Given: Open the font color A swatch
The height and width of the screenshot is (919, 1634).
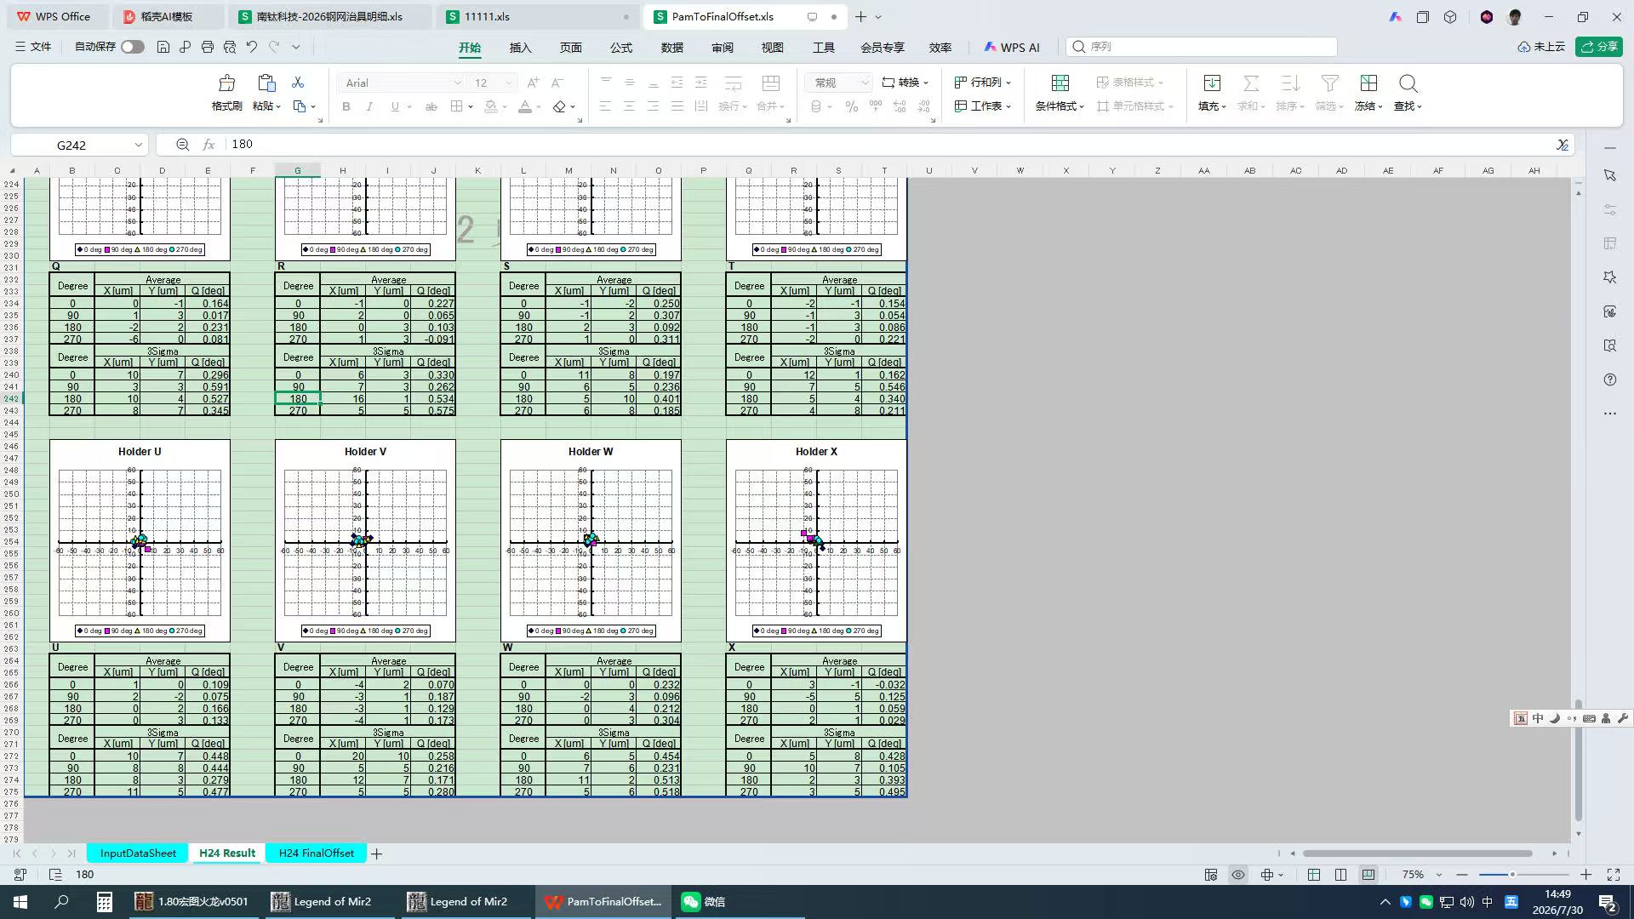Looking at the screenshot, I should (525, 106).
